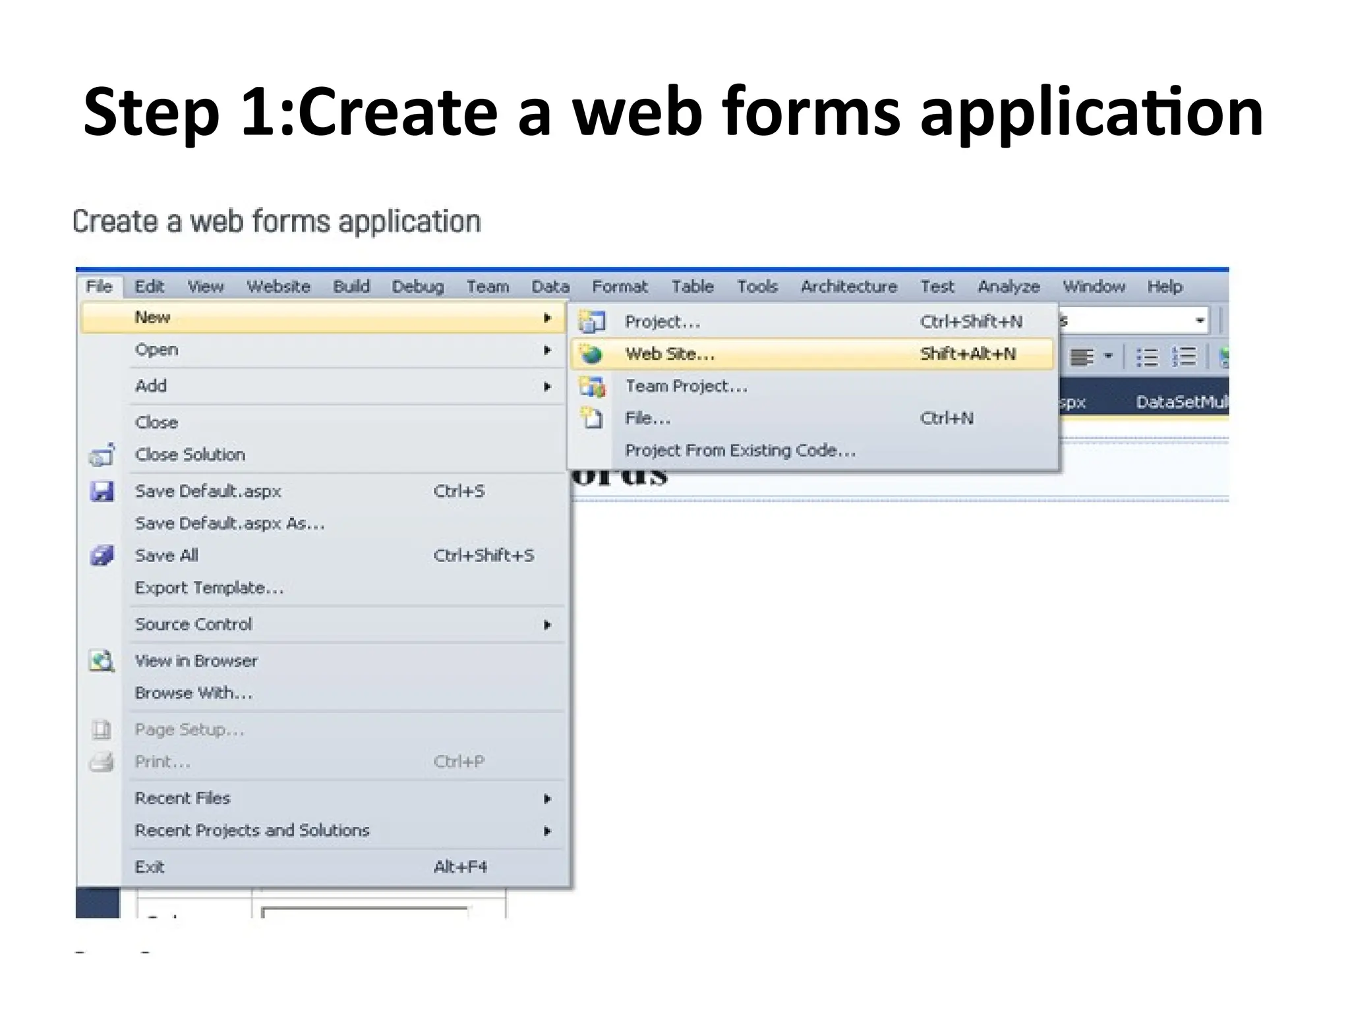The height and width of the screenshot is (1012, 1350).
Task: Click the Web Site globe icon
Action: 591,354
